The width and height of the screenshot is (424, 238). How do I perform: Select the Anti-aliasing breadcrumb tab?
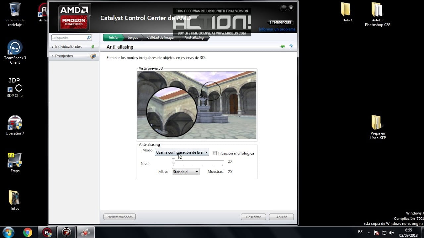pos(194,38)
